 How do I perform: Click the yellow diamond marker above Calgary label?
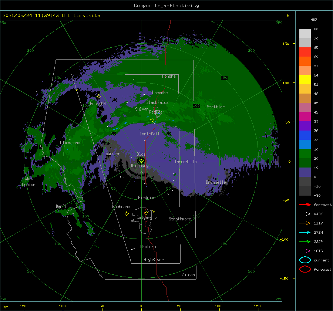pos(146,213)
